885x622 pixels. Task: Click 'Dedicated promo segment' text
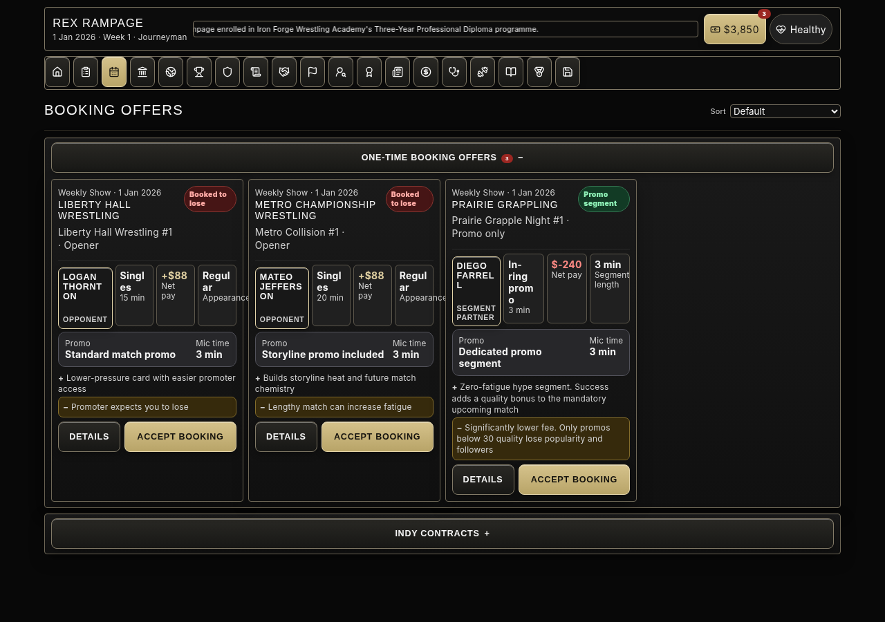(x=500, y=357)
